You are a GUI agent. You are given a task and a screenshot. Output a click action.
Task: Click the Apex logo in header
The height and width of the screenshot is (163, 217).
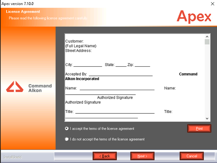coord(194,17)
